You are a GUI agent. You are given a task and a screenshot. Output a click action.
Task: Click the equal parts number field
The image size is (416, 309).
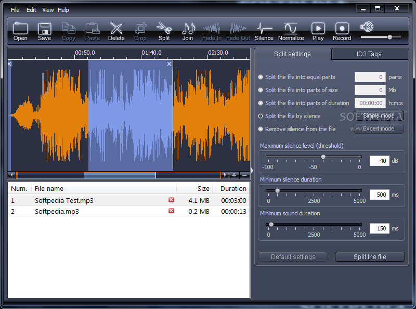pos(370,77)
